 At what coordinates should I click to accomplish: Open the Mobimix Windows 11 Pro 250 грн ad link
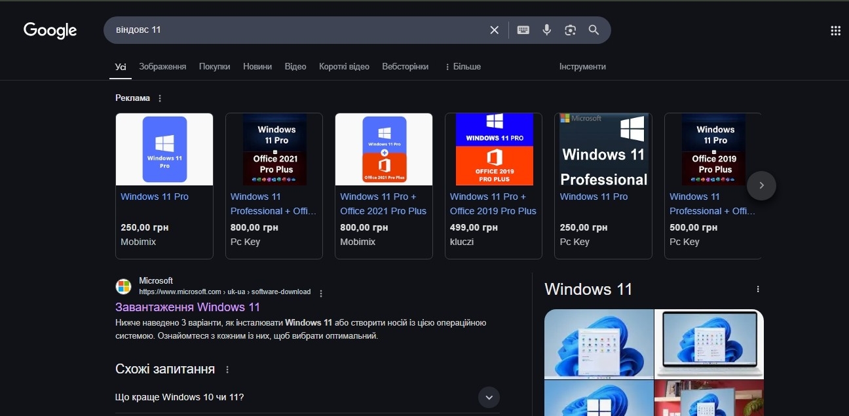[x=155, y=197]
